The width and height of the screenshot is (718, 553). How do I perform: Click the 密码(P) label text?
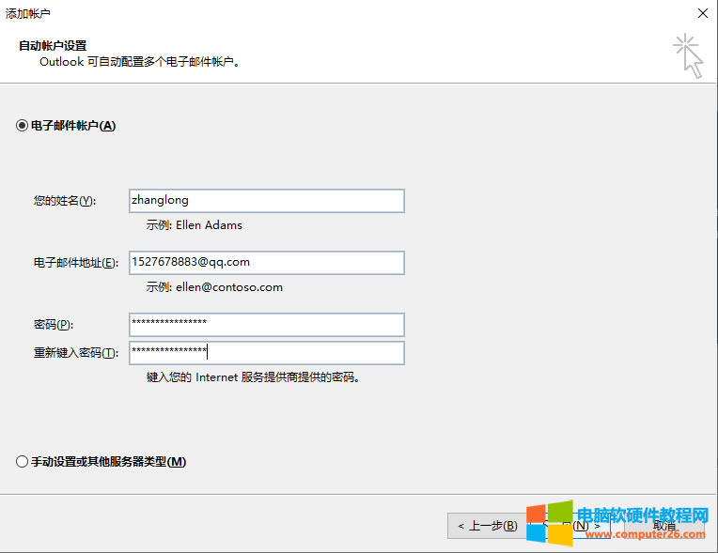coord(53,325)
